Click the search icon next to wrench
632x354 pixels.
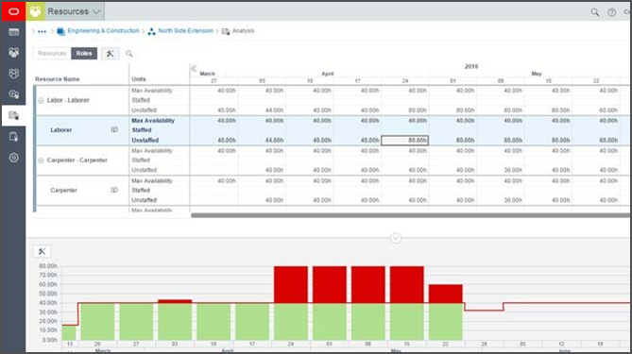pyautogui.click(x=129, y=53)
